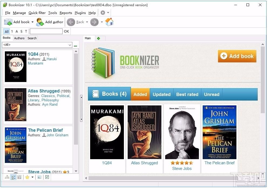This screenshot has height=189, width=268.
Task: Click the Steve Jobs five-star rating
Action: [x=182, y=163]
